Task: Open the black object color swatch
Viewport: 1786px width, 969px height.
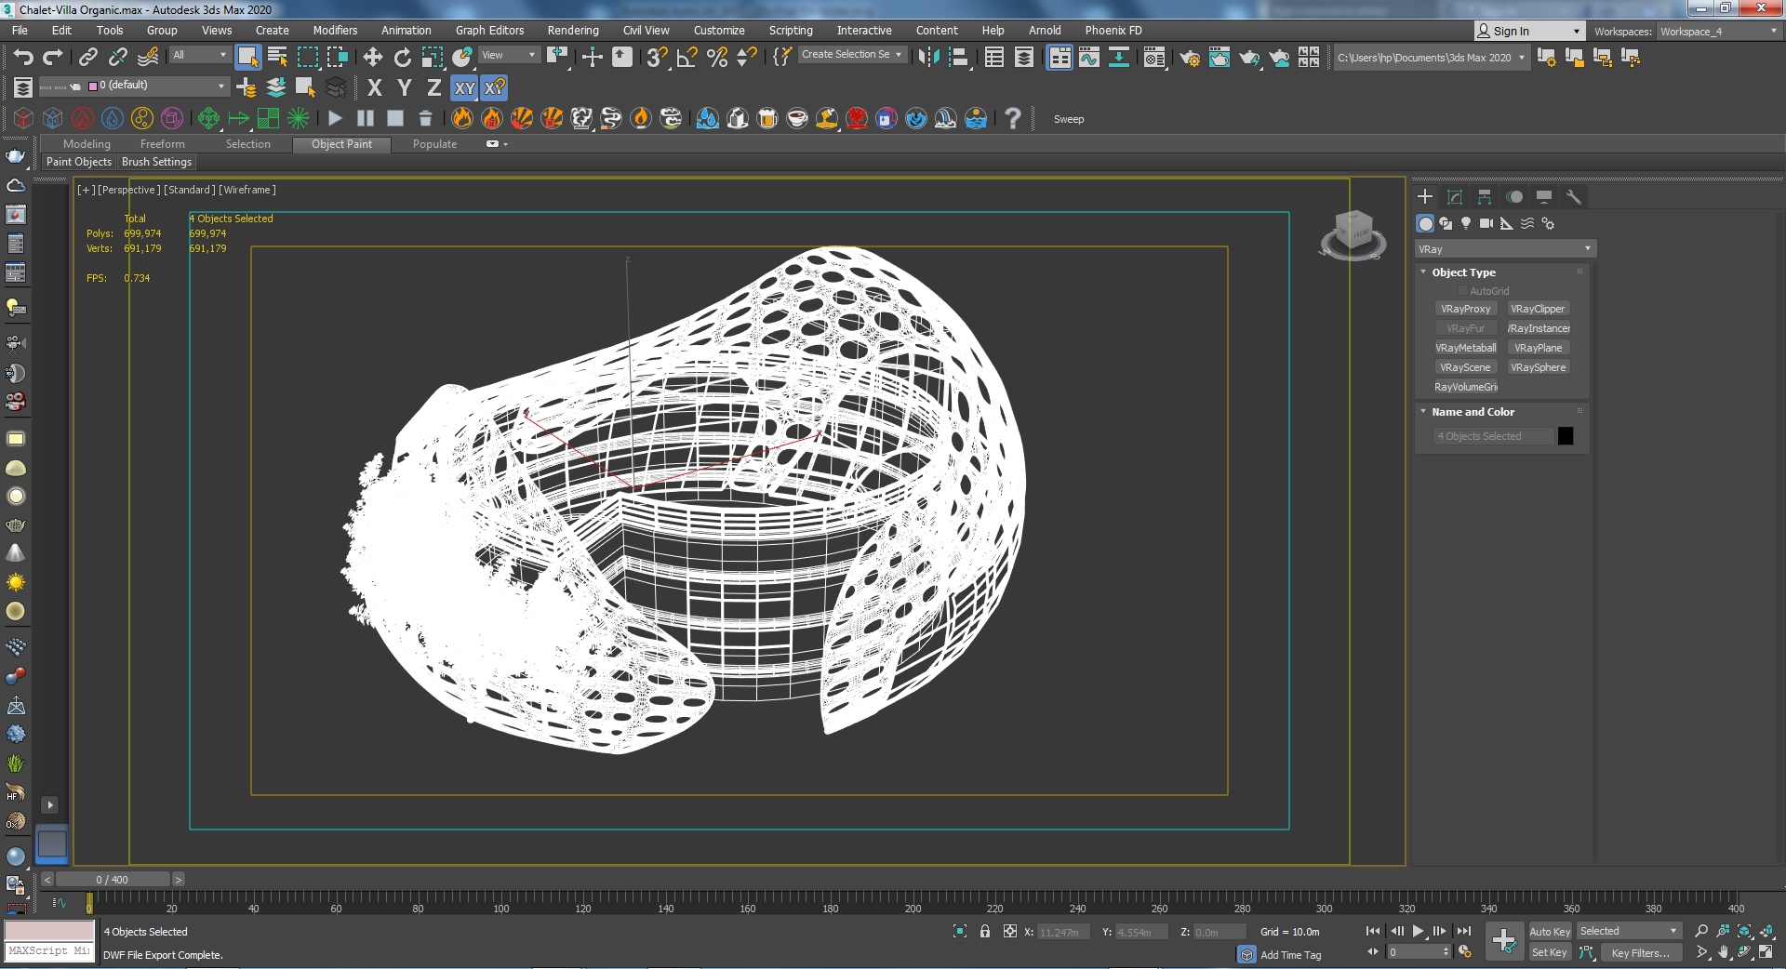Action: [x=1566, y=436]
